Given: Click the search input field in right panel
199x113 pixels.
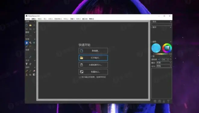Looking at the screenshot, I should point(161,24).
